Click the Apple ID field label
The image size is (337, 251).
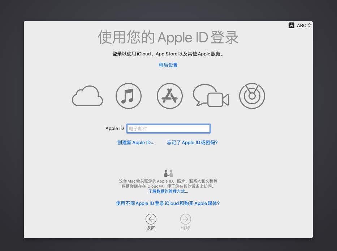[x=115, y=129]
